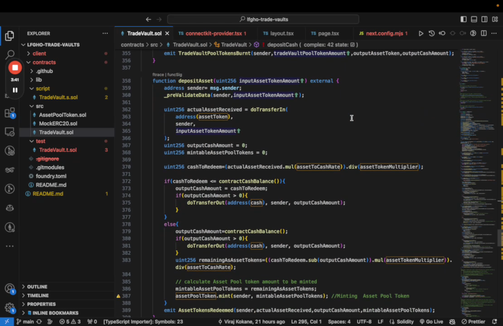Image resolution: width=503 pixels, height=326 pixels.
Task: Open forwarded ports indicator showing 0
Action: coord(92,321)
